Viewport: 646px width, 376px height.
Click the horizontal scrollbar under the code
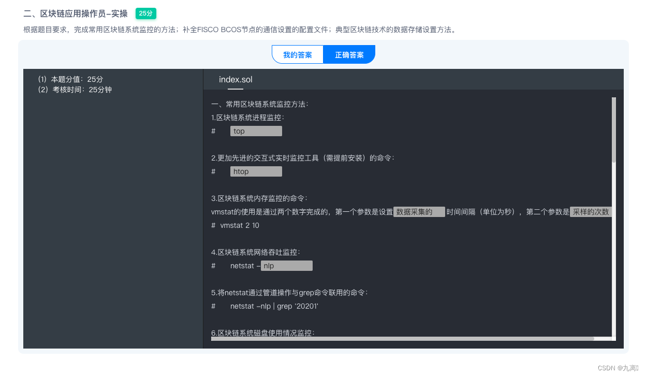click(403, 339)
